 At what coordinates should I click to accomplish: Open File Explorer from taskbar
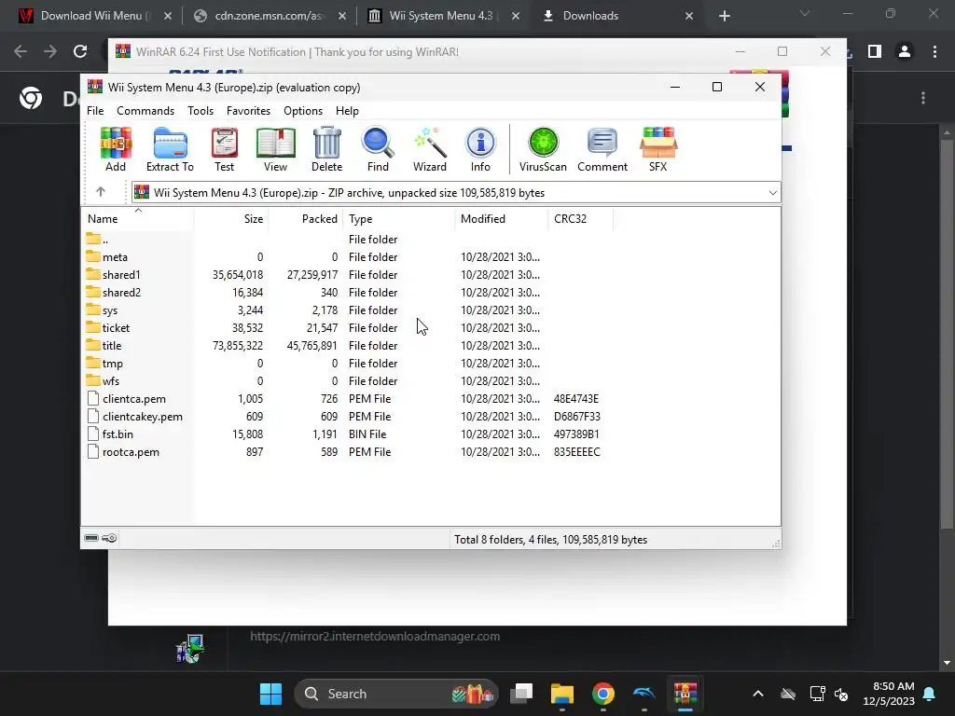tap(562, 694)
